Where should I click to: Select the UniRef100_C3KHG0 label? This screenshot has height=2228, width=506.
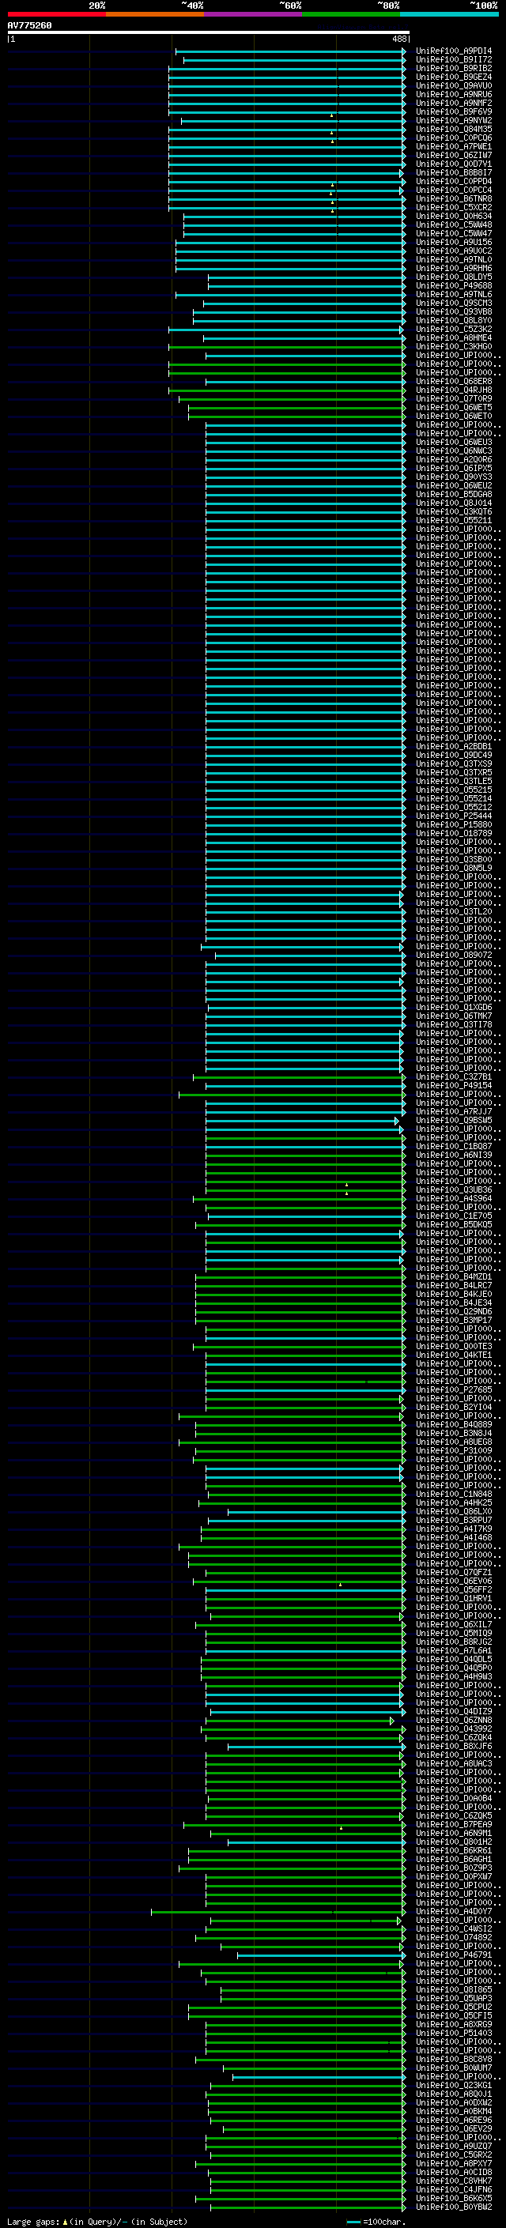click(x=453, y=347)
